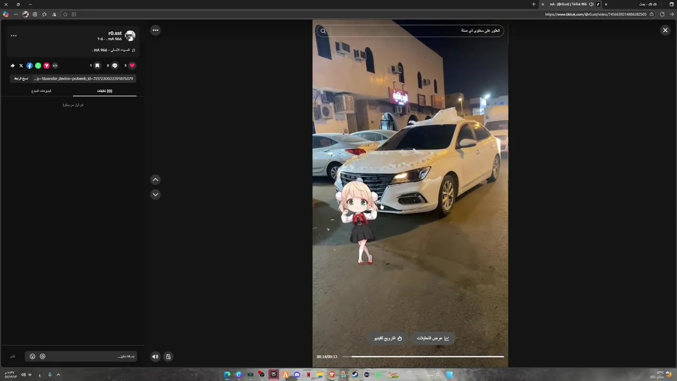This screenshot has height=381, width=677.
Task: Expand the hidden system tray icons chevron
Action: tap(58, 375)
